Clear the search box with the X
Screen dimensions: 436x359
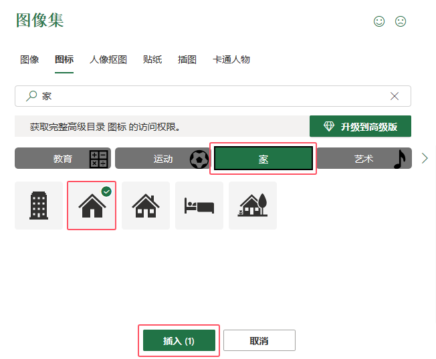395,96
